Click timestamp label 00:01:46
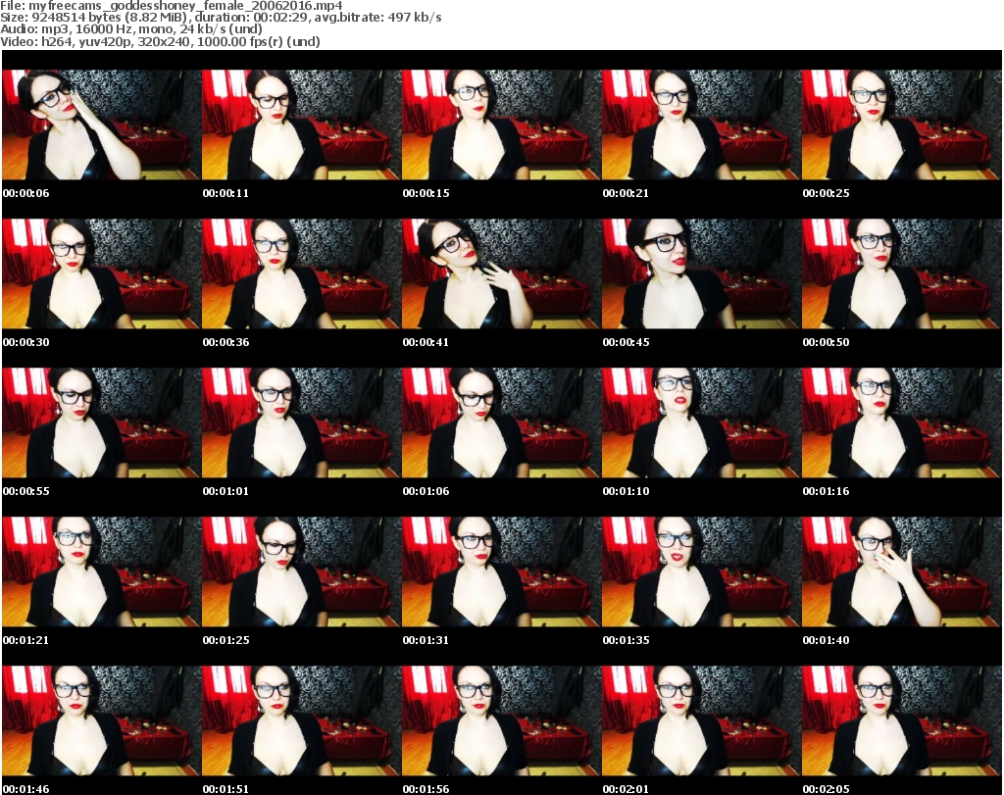1004x795 pixels. (x=25, y=789)
